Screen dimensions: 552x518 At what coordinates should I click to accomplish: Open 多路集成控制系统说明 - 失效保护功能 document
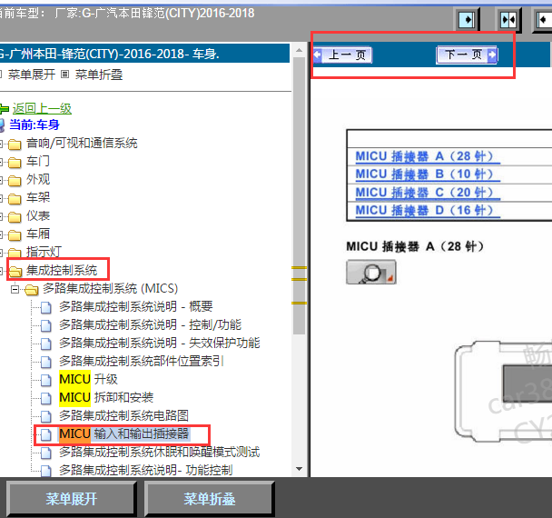click(160, 343)
